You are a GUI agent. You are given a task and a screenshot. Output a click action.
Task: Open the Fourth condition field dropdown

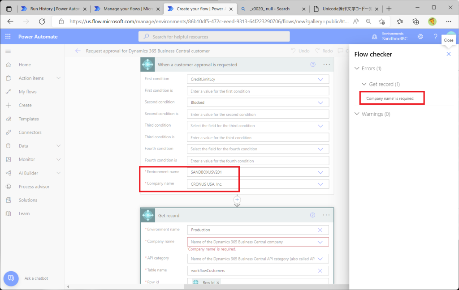pyautogui.click(x=320, y=149)
